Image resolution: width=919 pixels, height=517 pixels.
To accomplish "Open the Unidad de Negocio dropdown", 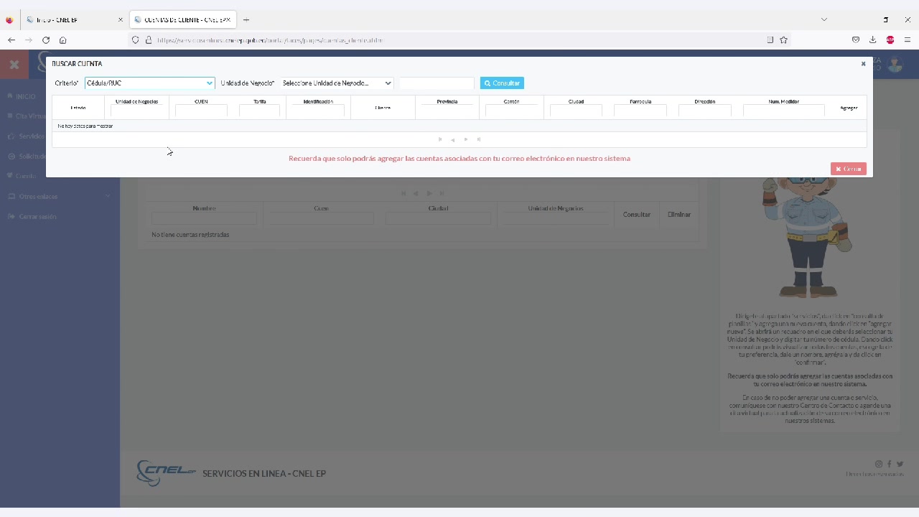I will 337,83.
